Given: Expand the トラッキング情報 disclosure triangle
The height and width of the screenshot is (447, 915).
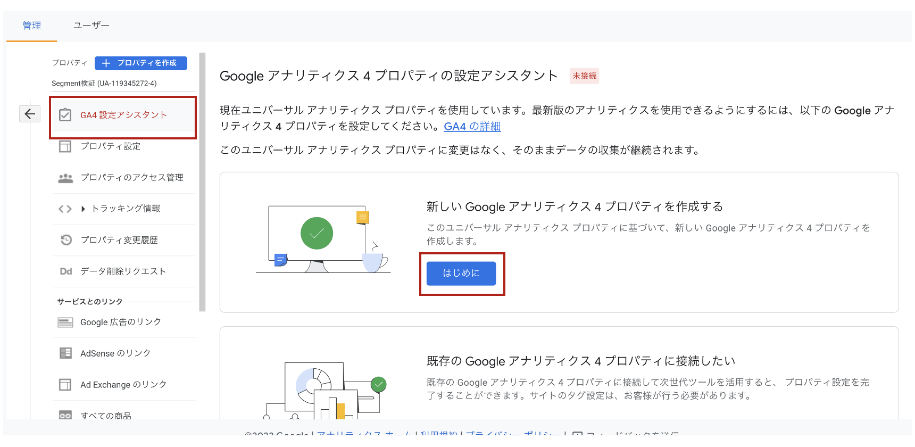Looking at the screenshot, I should [83, 209].
